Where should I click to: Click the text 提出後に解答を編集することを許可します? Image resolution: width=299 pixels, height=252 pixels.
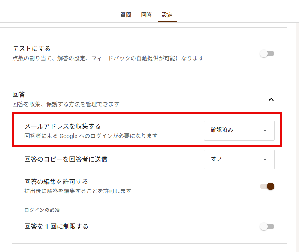click(x=78, y=191)
